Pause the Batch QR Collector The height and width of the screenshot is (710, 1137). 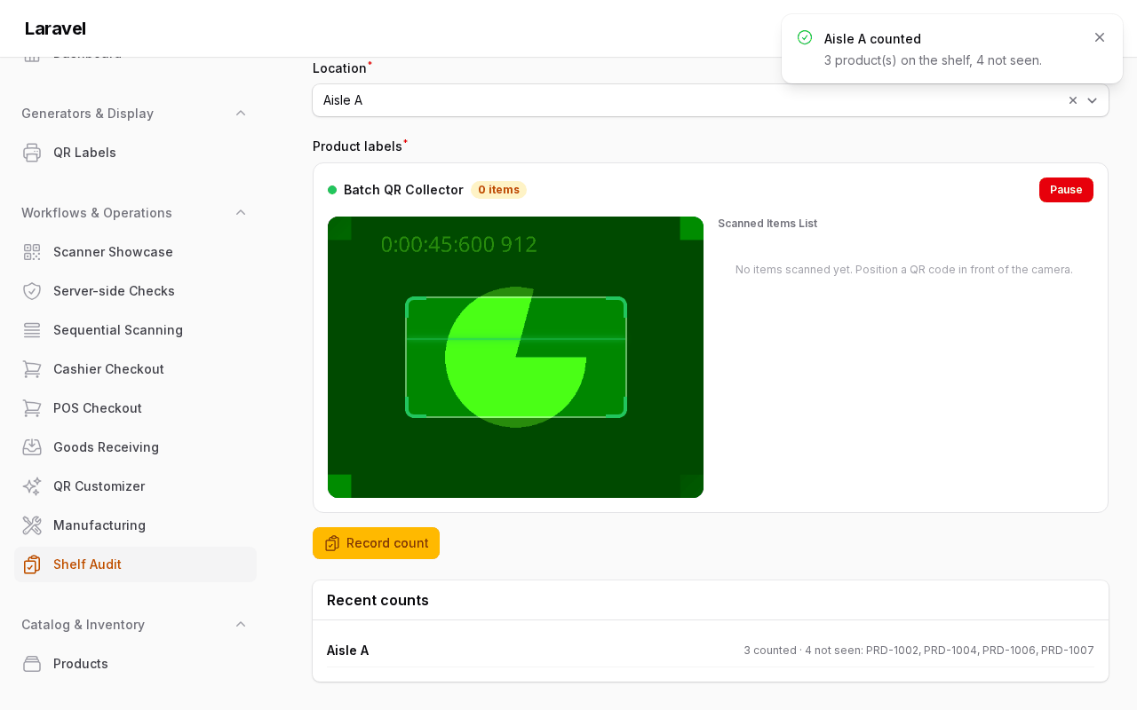pyautogui.click(x=1066, y=190)
